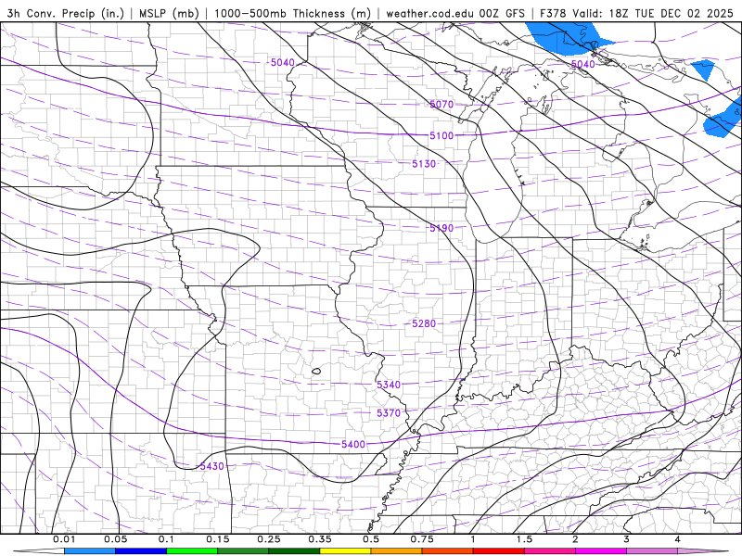Click the 'F378 Valid: 18Z TUE DEC 02 2025' text
The height and width of the screenshot is (556, 742).
click(636, 13)
